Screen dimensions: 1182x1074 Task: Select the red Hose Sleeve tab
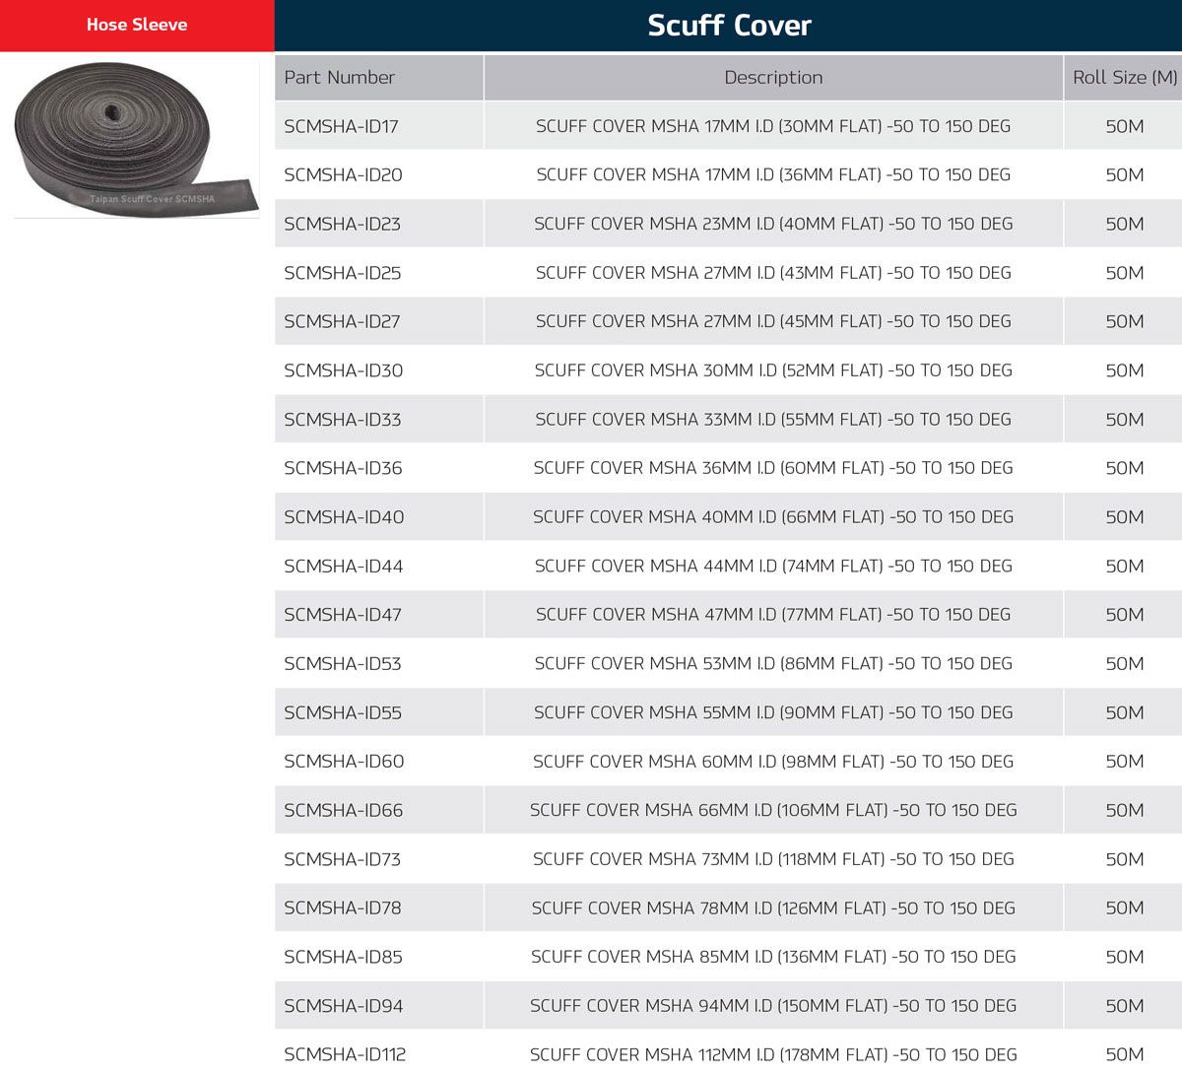(x=137, y=25)
